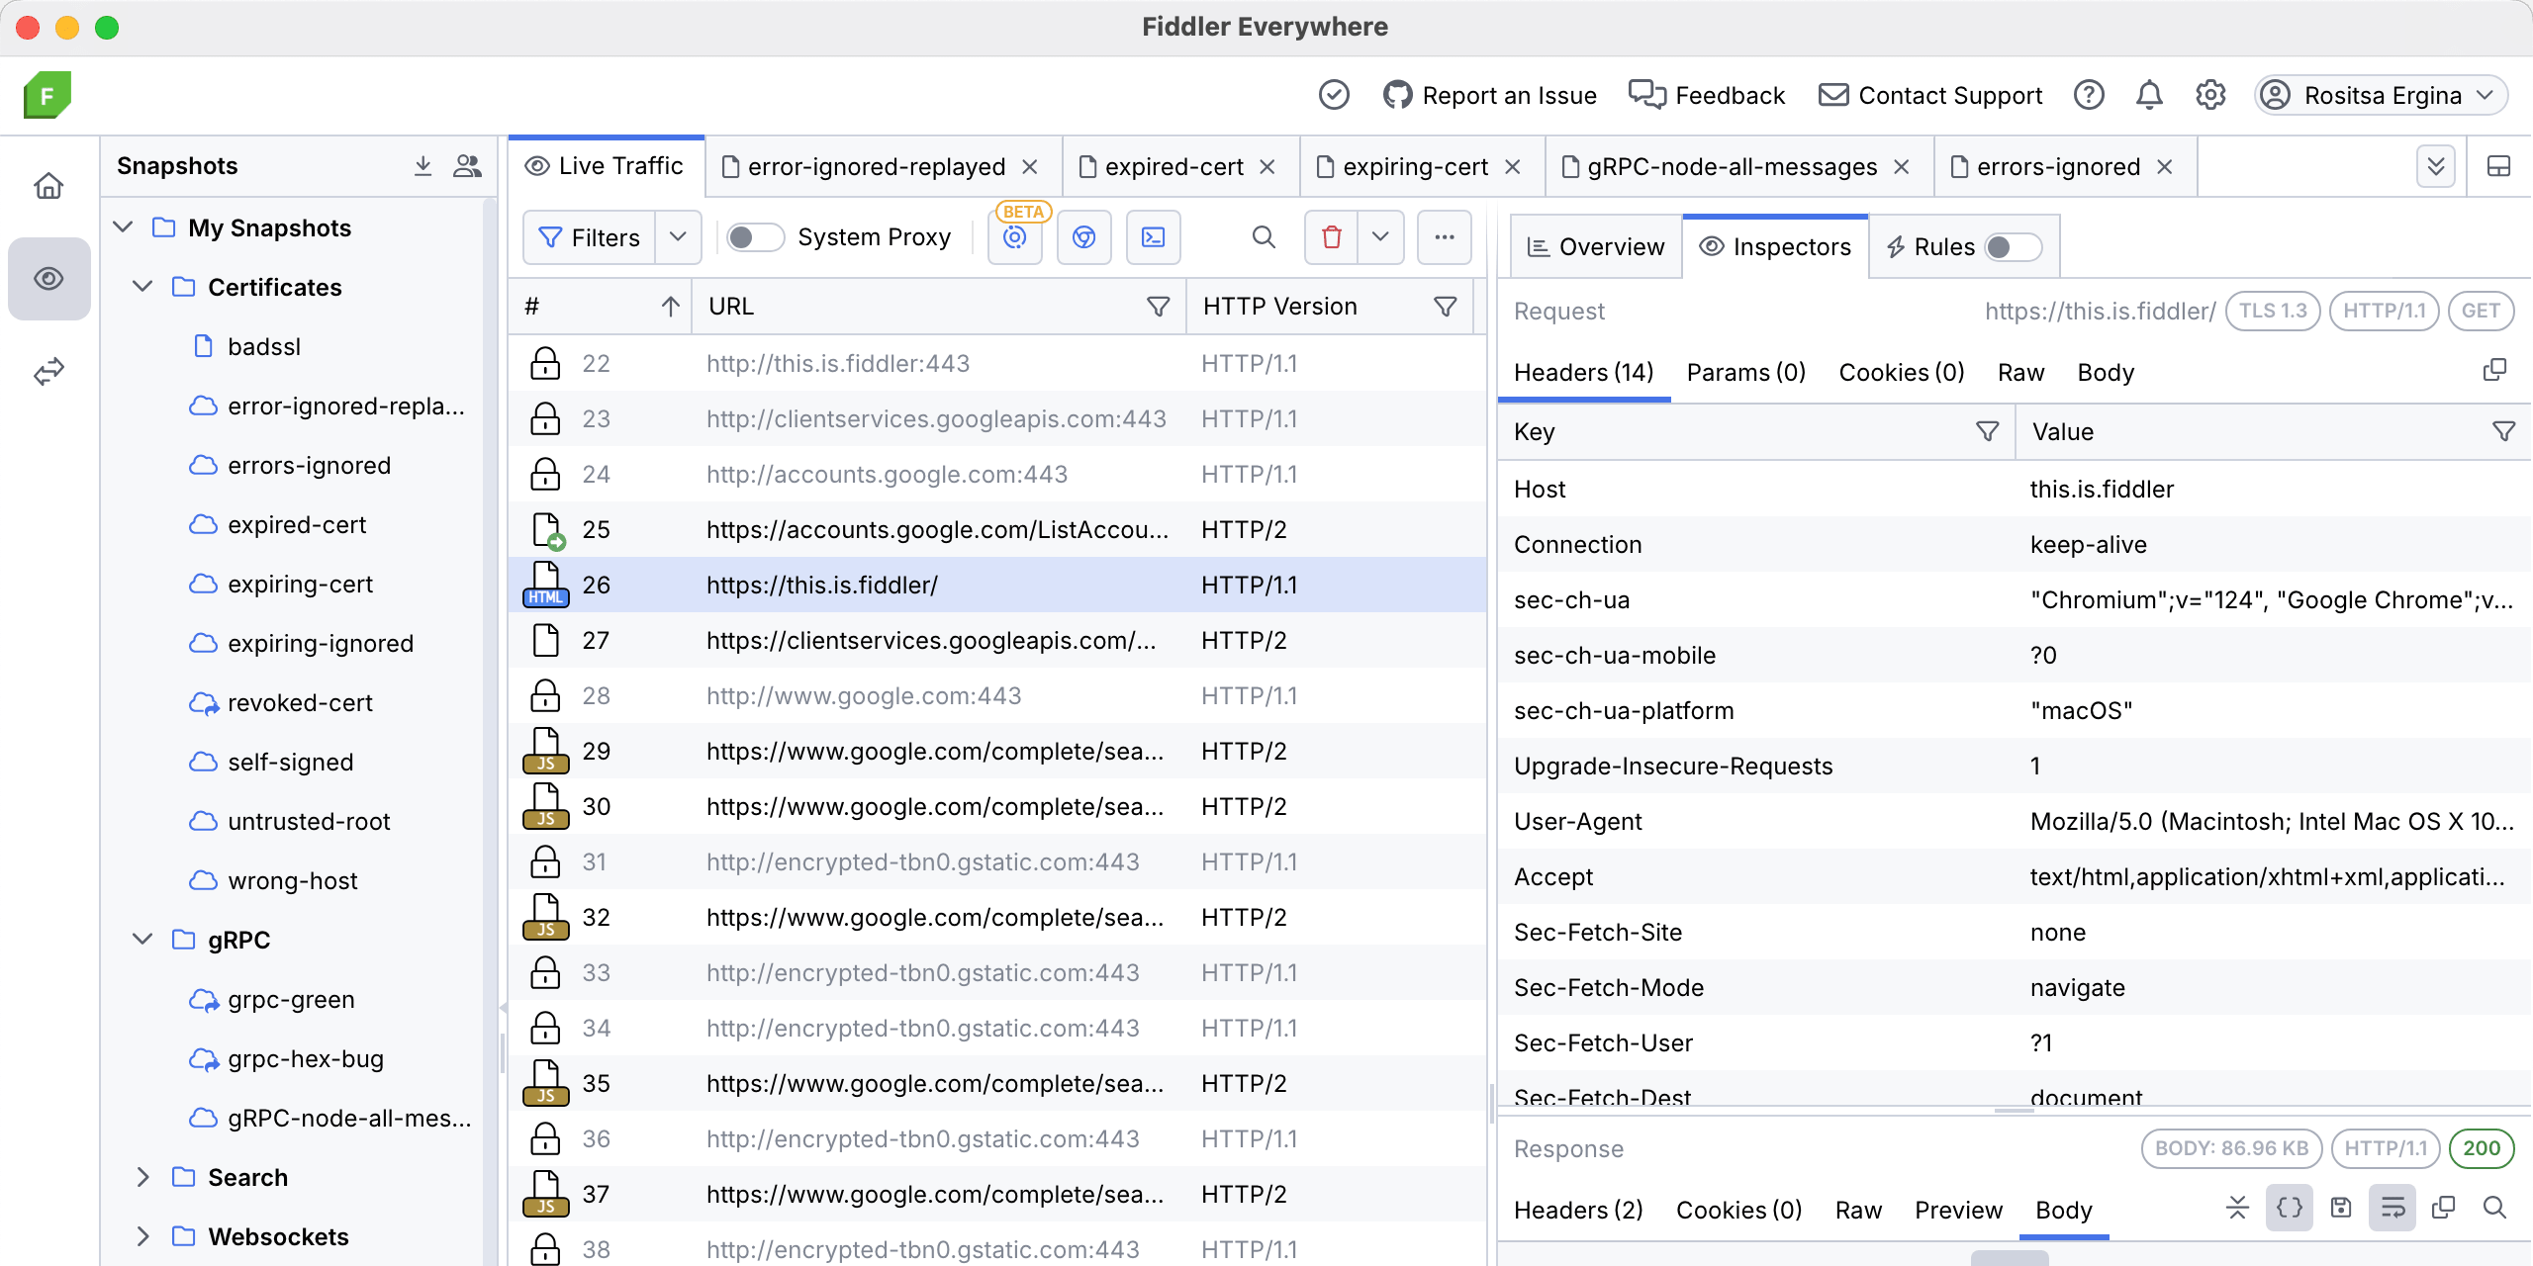
Task: Open the Filters dropdown arrow
Action: (678, 237)
